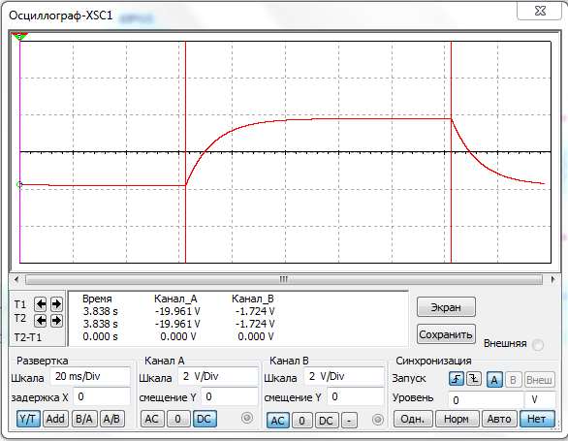Set the trigger source to channel A
Image resolution: width=568 pixels, height=441 pixels.
[494, 380]
